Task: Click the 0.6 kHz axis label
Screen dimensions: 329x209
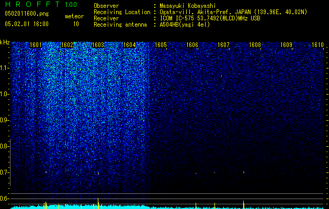Action: [4, 199]
